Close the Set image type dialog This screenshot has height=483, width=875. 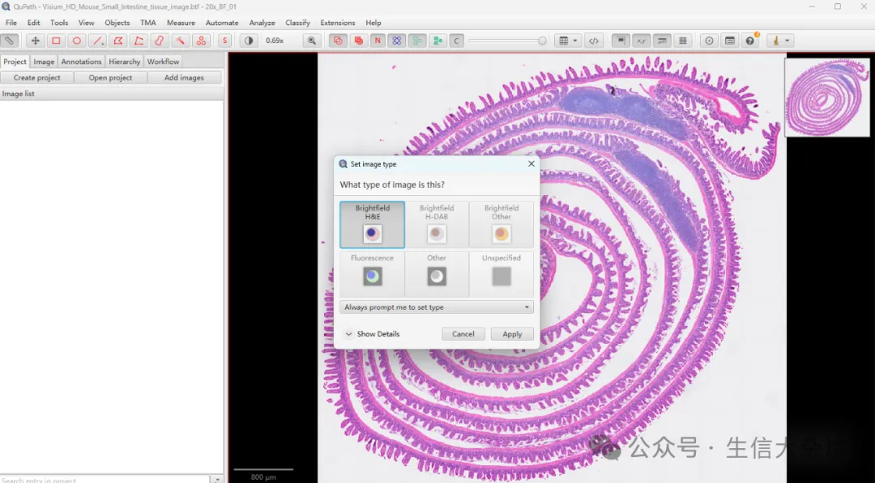(x=531, y=163)
